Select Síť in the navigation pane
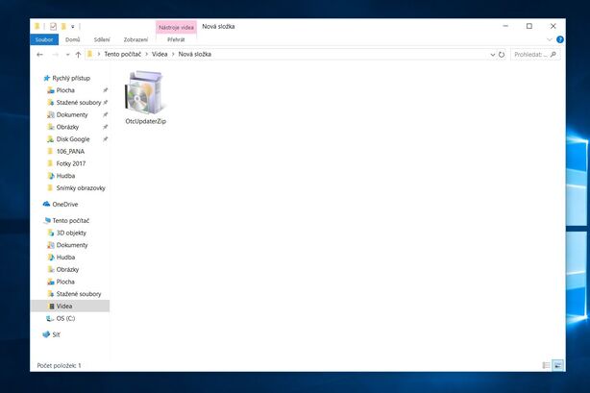This screenshot has width=590, height=393. [x=56, y=334]
